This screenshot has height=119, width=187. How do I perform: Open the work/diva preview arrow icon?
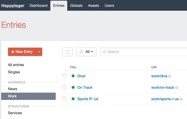coord(170,76)
